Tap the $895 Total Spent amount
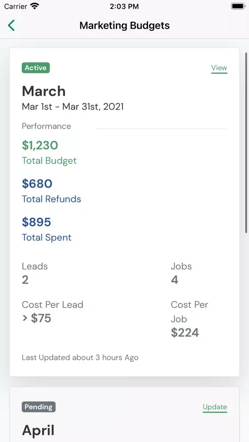Screen dimensions: 249x442 [x=36, y=222]
